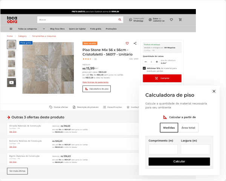Click the Mais vendido badge

[x=90, y=43]
